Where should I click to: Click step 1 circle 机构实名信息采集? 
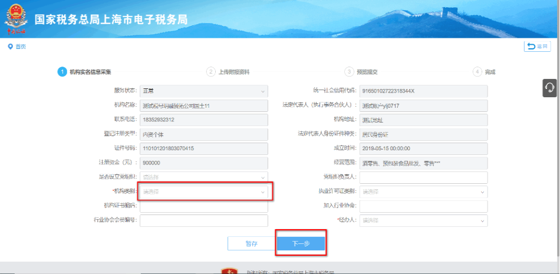[62, 72]
